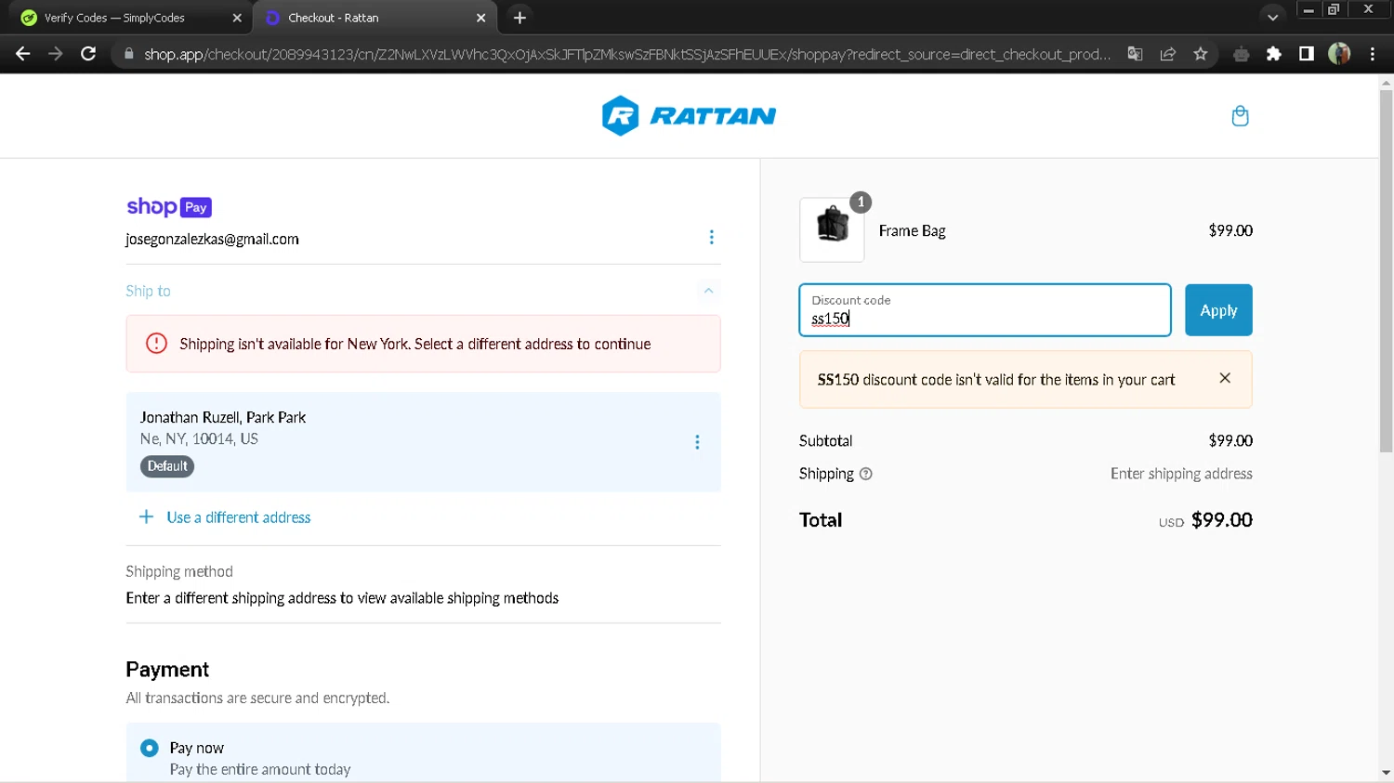Image resolution: width=1394 pixels, height=783 pixels.
Task: Close the Verify Codes tab
Action: click(x=237, y=18)
